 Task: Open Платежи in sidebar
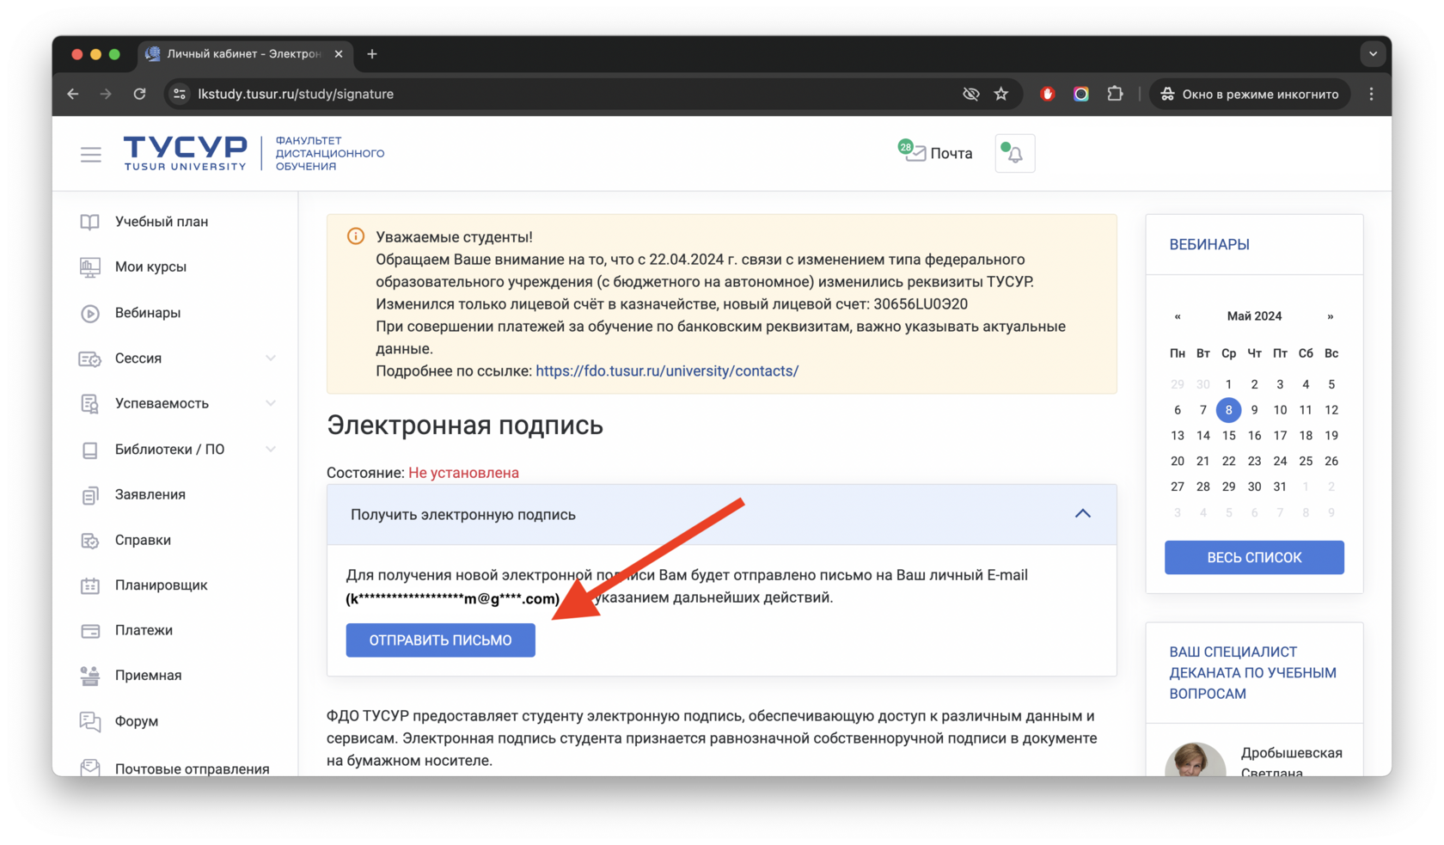click(x=144, y=631)
